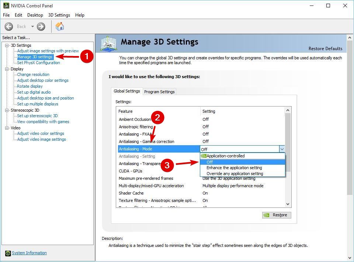This screenshot has height=262, width=354.
Task: Collapse the Video tree node
Action: coord(7,128)
